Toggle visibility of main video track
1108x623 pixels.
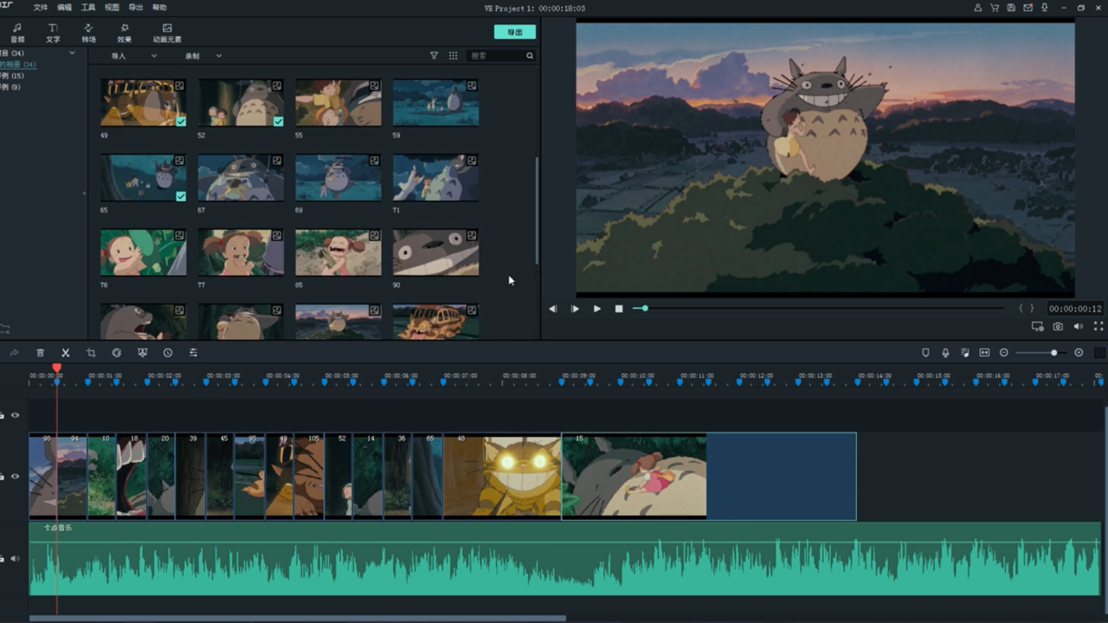coord(15,477)
